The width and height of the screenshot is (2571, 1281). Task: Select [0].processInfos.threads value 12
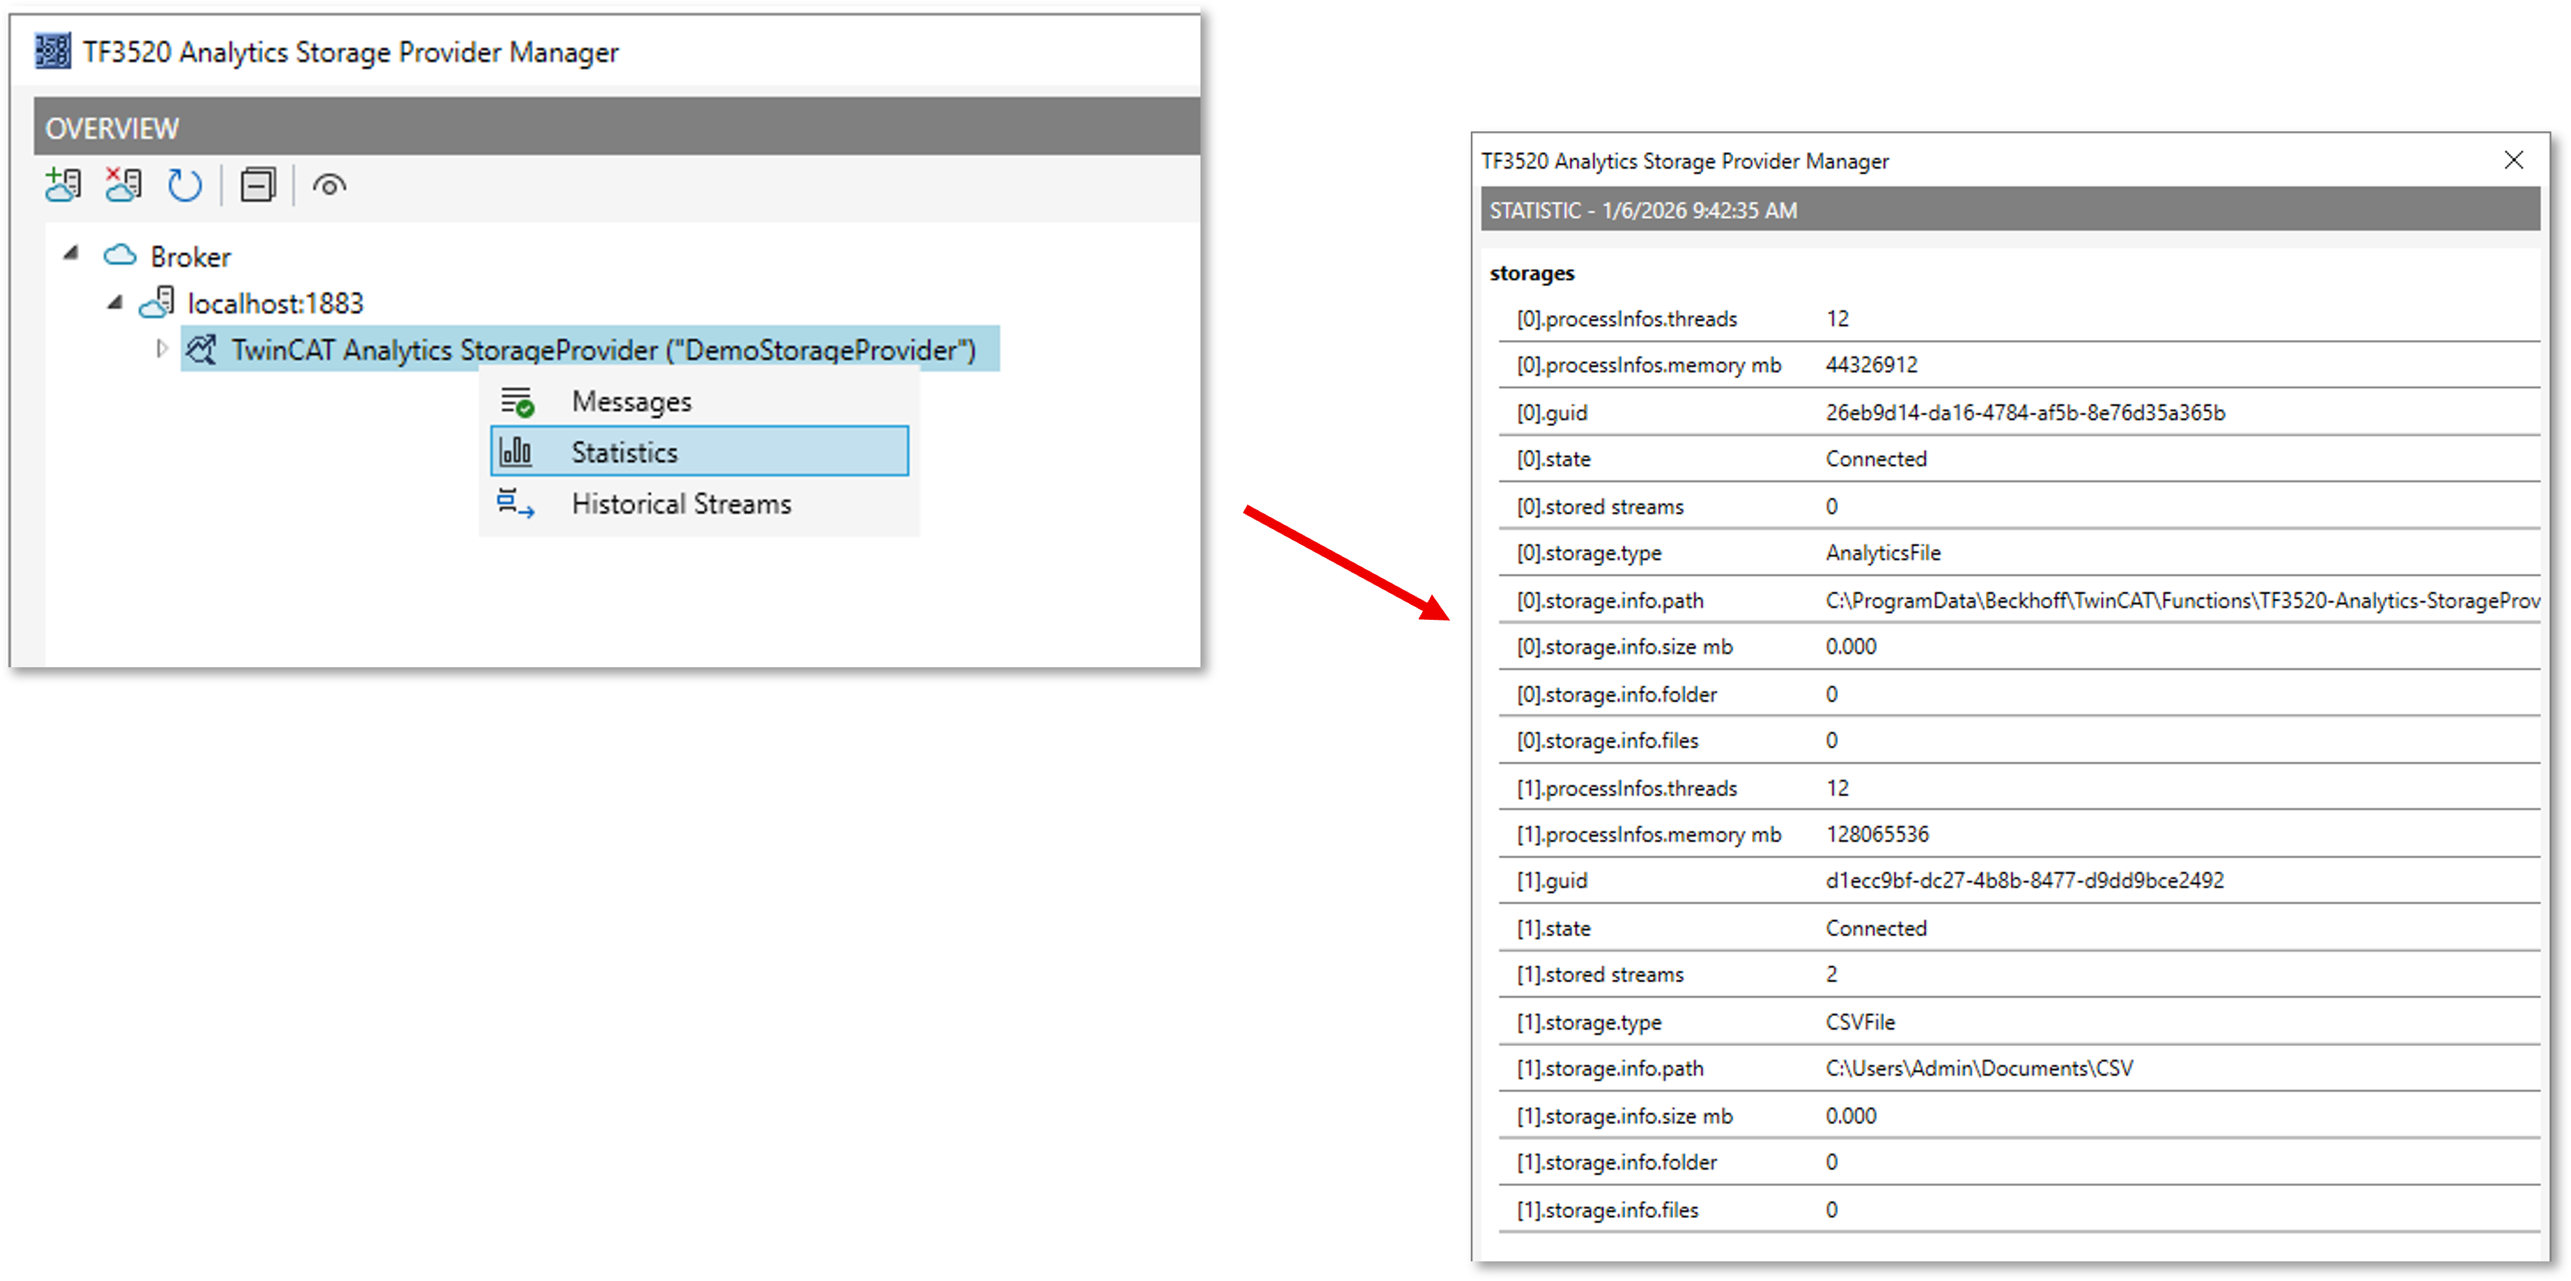click(1837, 318)
